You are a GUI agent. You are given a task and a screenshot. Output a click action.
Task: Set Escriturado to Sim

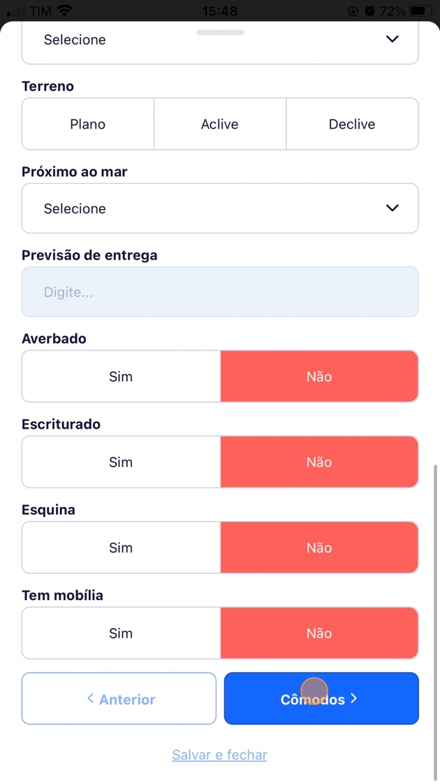pos(121,462)
